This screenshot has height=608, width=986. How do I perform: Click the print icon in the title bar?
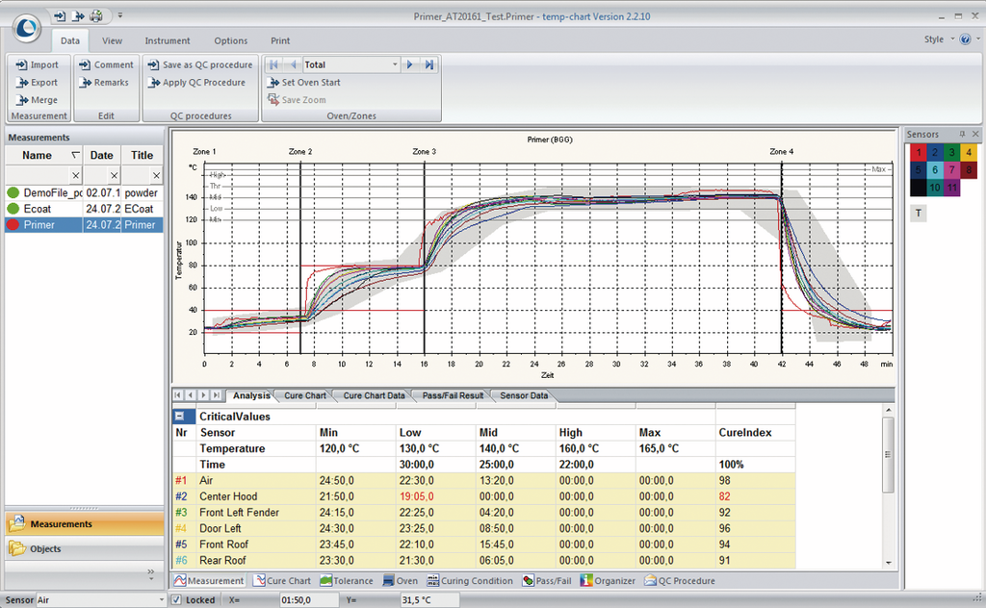(95, 15)
